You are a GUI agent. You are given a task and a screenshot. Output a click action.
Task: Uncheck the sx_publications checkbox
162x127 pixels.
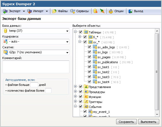tap(90, 62)
